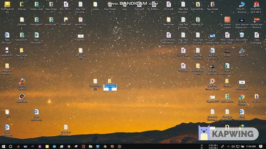Select the arduino code folder icon
Screen dimensions: 266x149
198,69
